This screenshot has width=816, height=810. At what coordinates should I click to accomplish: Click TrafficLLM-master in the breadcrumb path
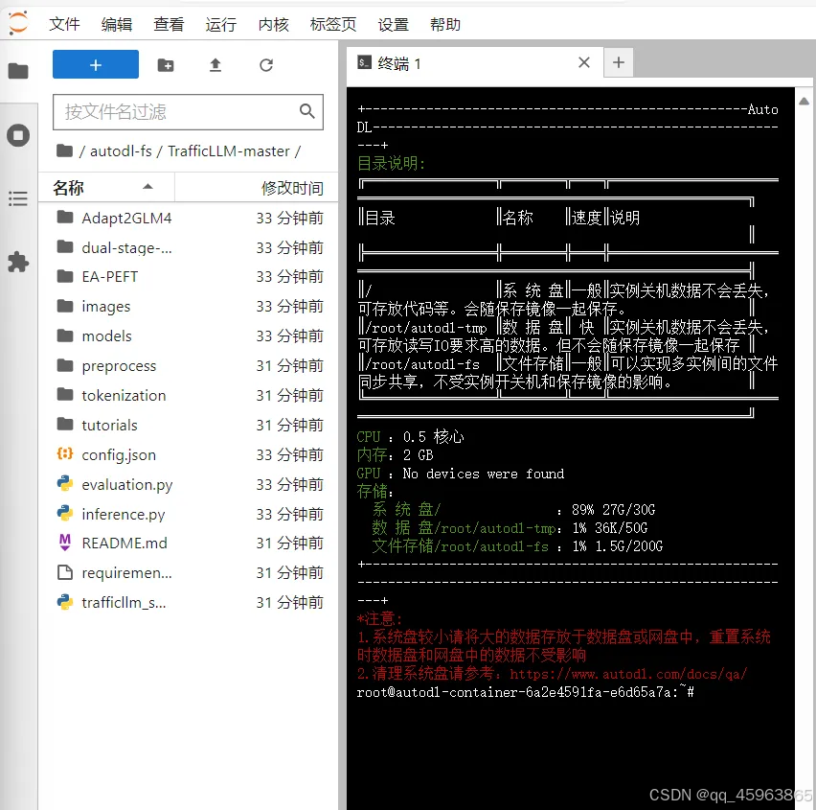coord(229,151)
